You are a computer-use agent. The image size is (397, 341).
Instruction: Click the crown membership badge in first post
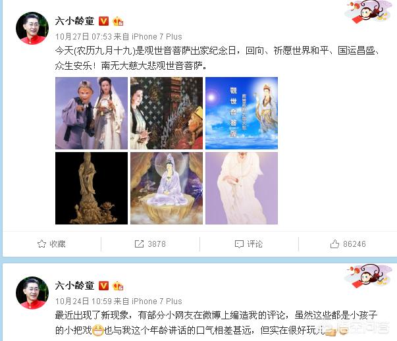(x=118, y=21)
